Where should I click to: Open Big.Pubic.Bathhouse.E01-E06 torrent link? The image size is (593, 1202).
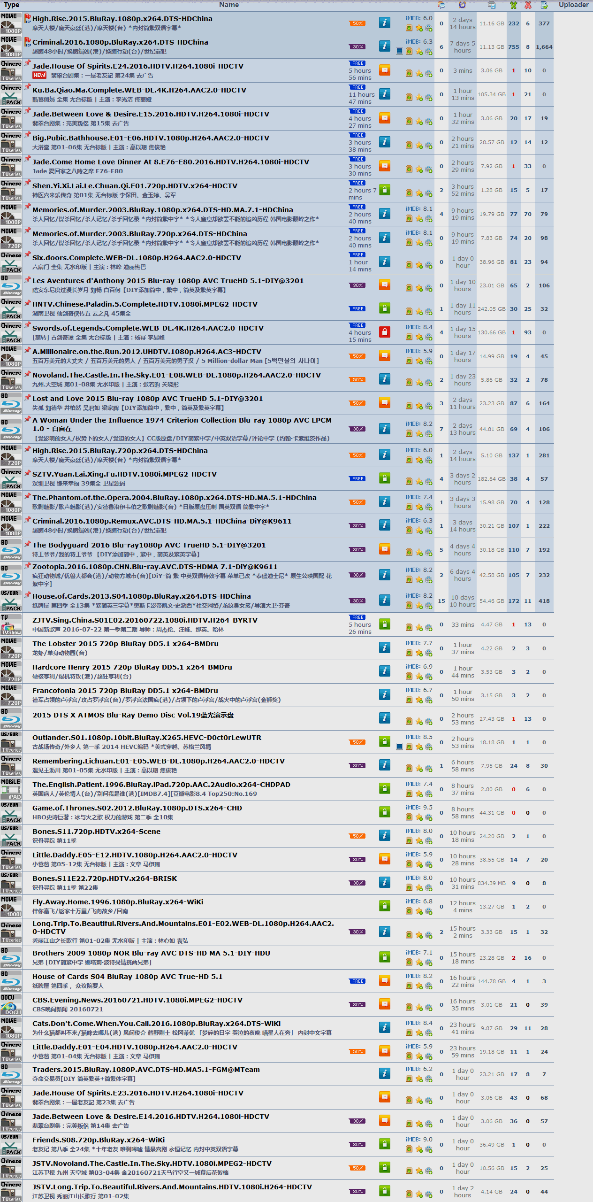point(151,138)
